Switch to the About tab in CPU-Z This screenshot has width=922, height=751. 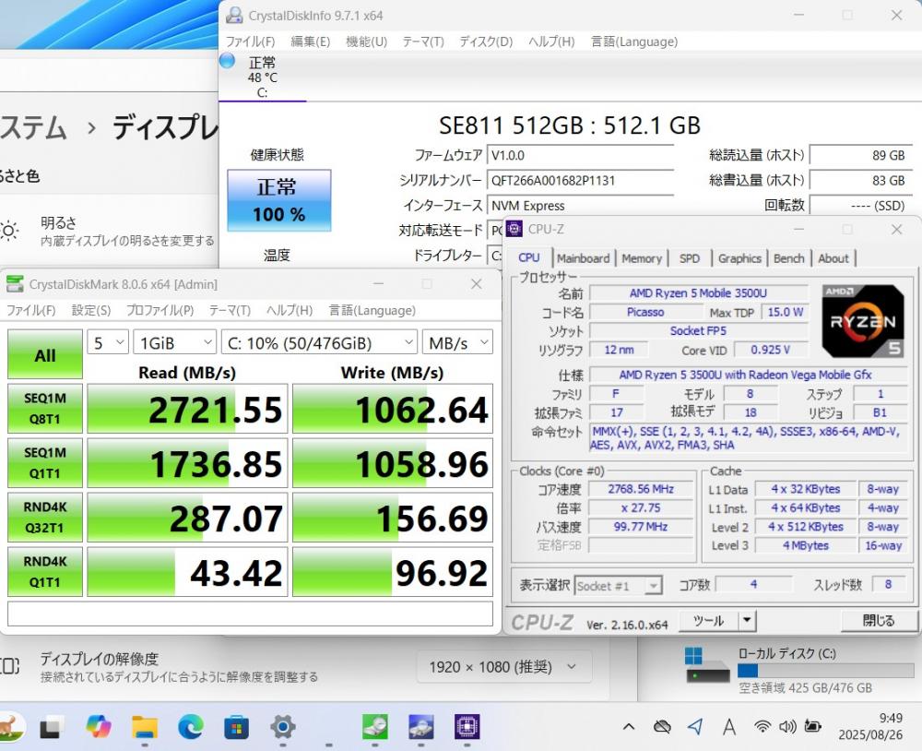tap(833, 258)
